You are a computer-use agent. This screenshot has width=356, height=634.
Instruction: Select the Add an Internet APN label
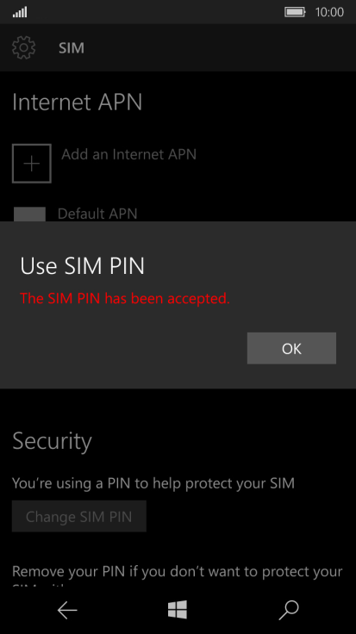click(128, 154)
